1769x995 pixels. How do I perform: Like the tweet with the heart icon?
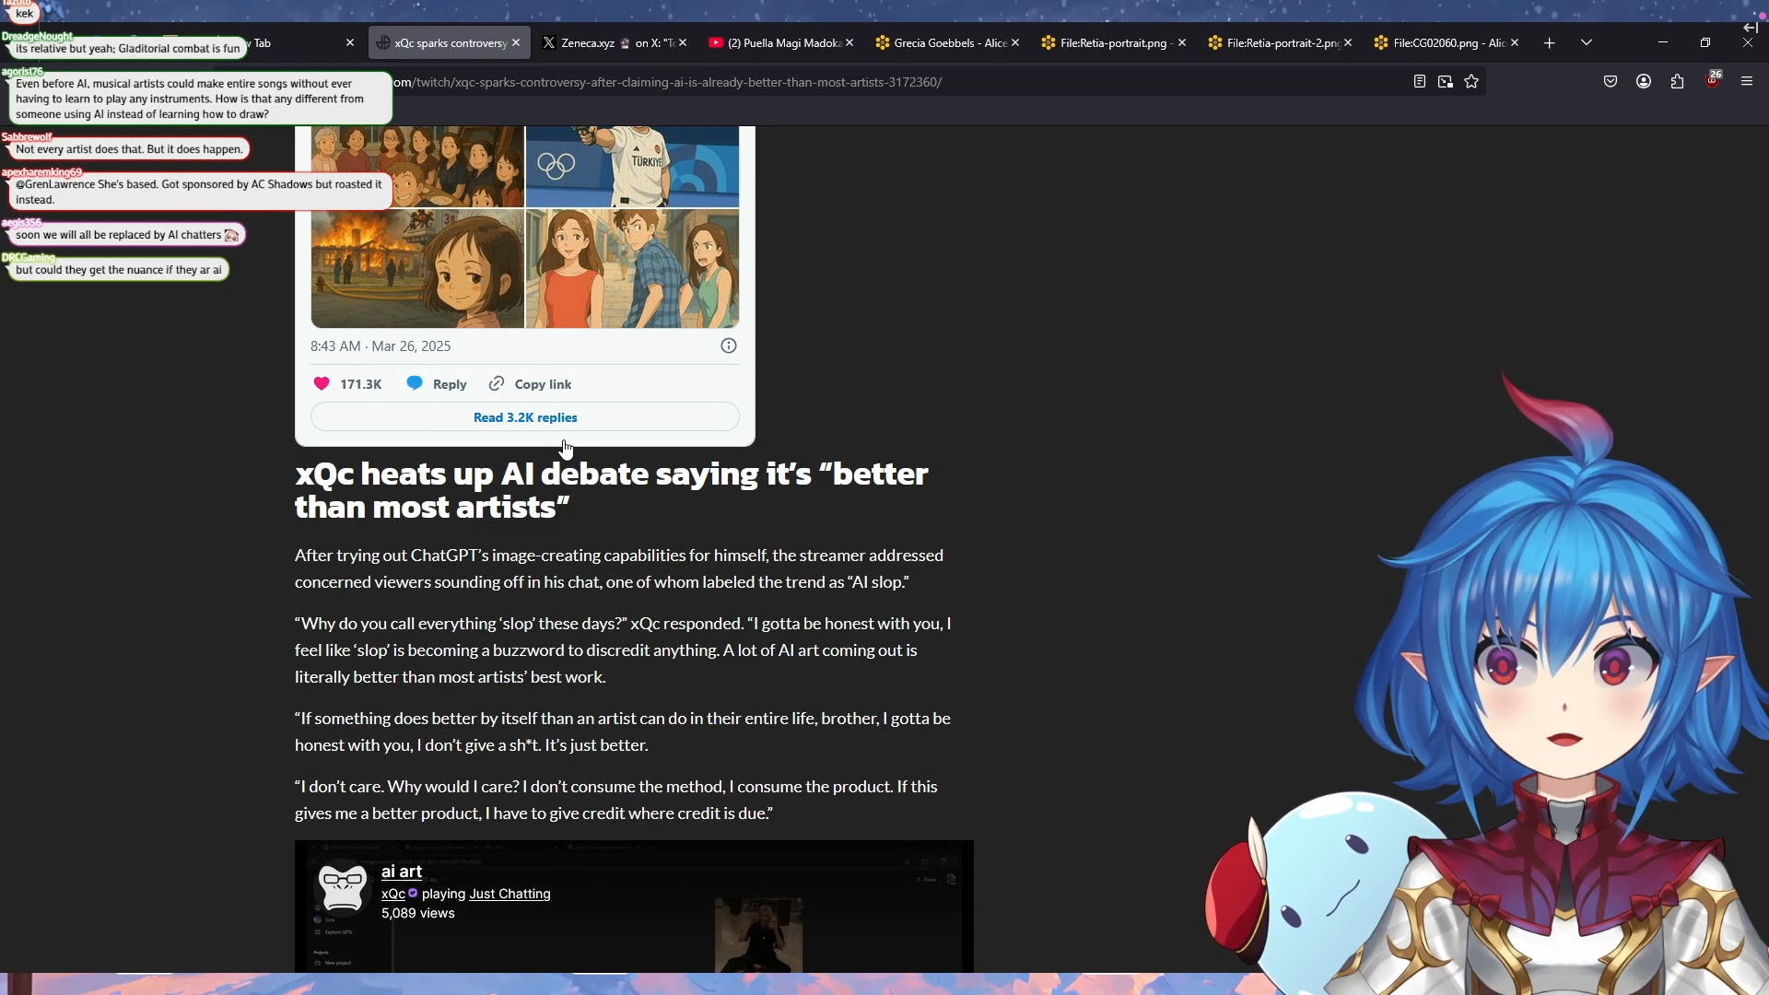click(322, 384)
